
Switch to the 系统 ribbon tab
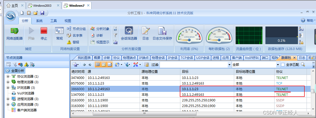point(39,21)
